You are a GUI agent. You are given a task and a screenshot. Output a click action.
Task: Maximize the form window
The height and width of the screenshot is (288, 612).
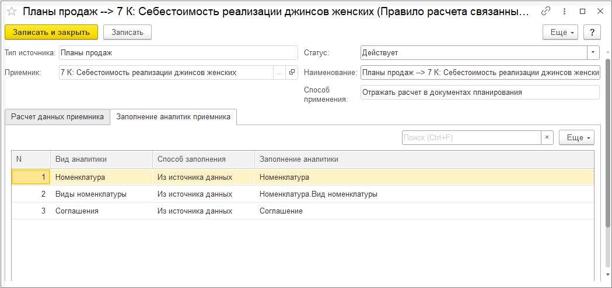coord(582,11)
